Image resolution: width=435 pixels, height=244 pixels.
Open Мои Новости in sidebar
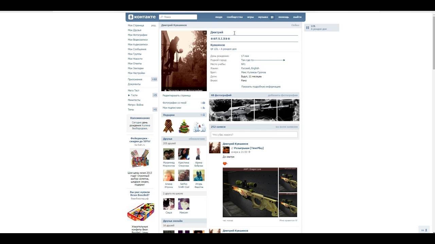pyautogui.click(x=135, y=59)
